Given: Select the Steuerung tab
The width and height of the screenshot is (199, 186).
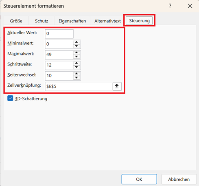Looking at the screenshot, I should [139, 21].
